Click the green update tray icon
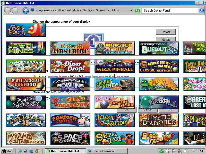This screenshot has height=154, width=206. coord(161,151)
